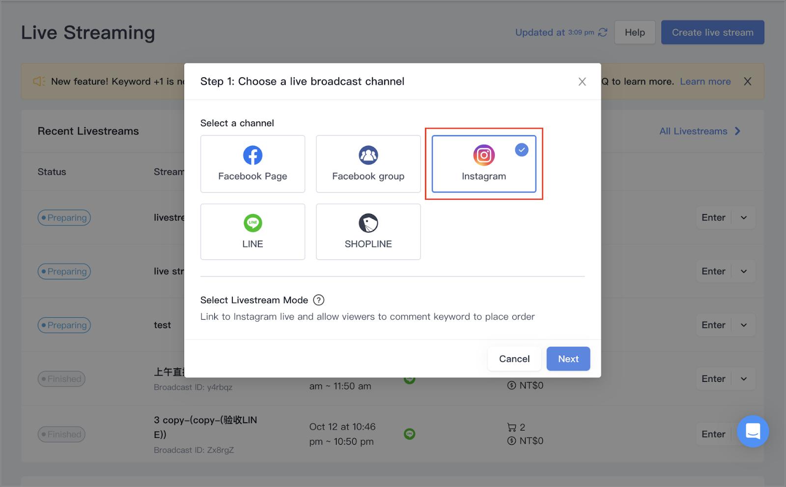
Task: Click the Live Streaming page title
Action: click(x=88, y=32)
